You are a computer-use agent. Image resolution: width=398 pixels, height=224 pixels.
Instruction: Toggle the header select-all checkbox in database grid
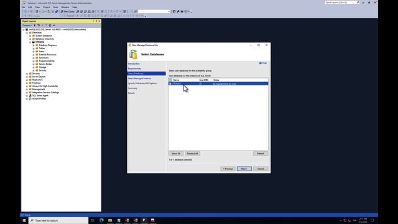coord(170,80)
